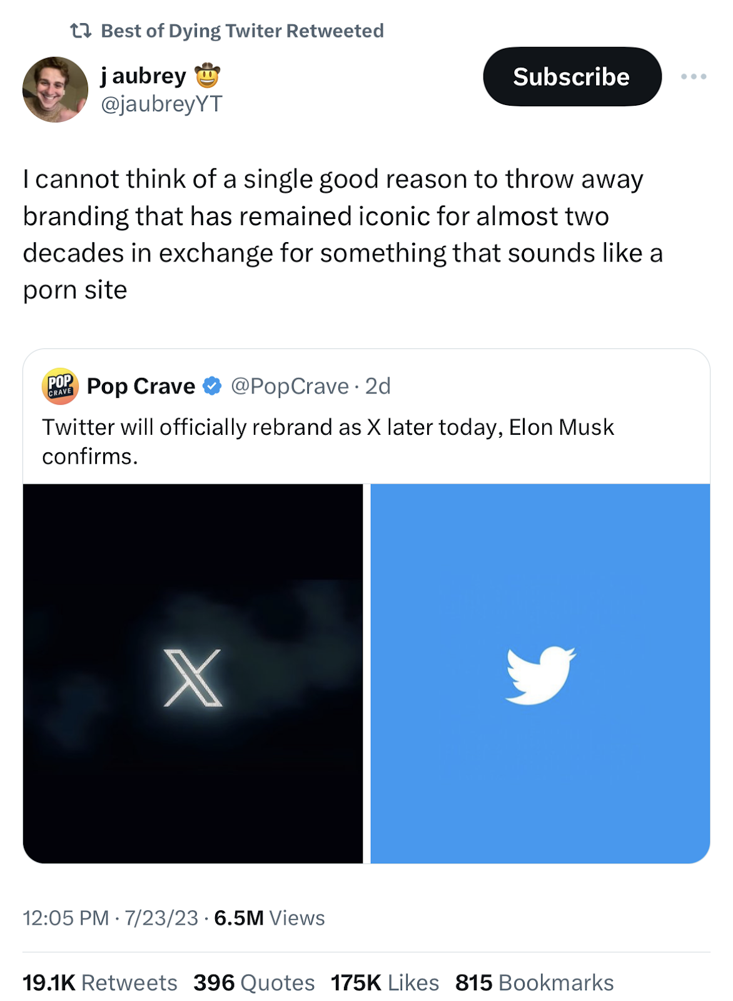The height and width of the screenshot is (1001, 733).
Task: Click the retweet icon above the tweet
Action: coord(81,30)
